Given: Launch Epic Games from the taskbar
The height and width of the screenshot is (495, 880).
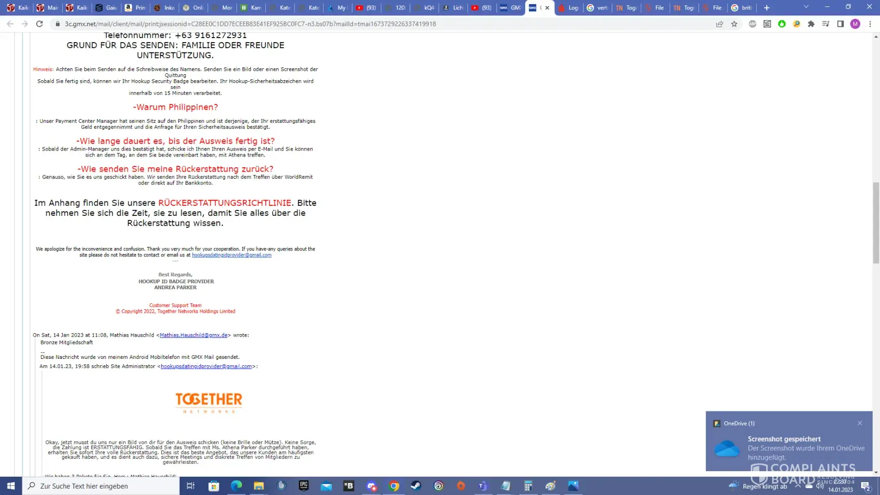Looking at the screenshot, I should [304, 486].
